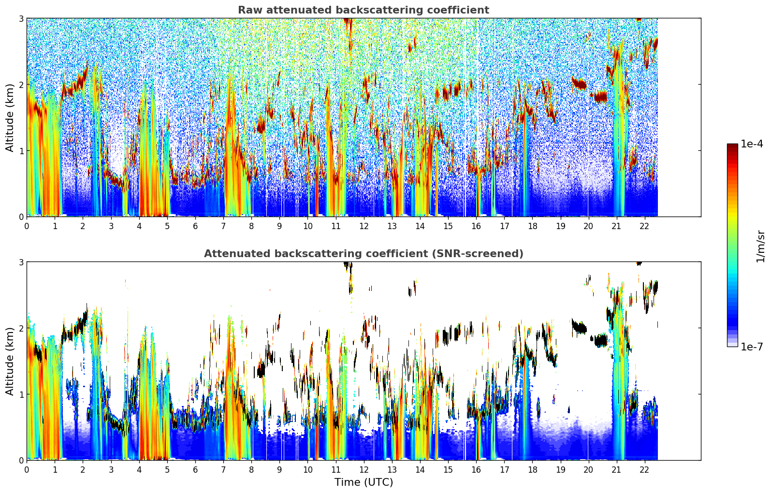Click hour 0 tick under the bottom plot
This screenshot has height=493, width=771.
point(27,470)
